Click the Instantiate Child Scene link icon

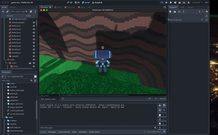pos(7,12)
